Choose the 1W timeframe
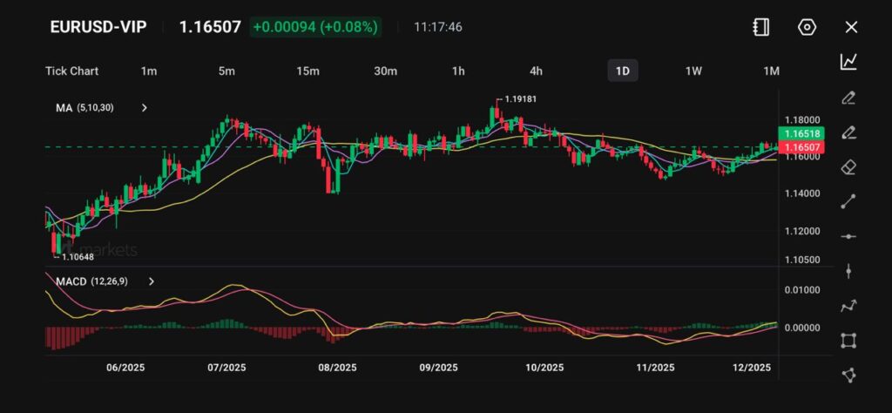This screenshot has width=892, height=413. (693, 71)
